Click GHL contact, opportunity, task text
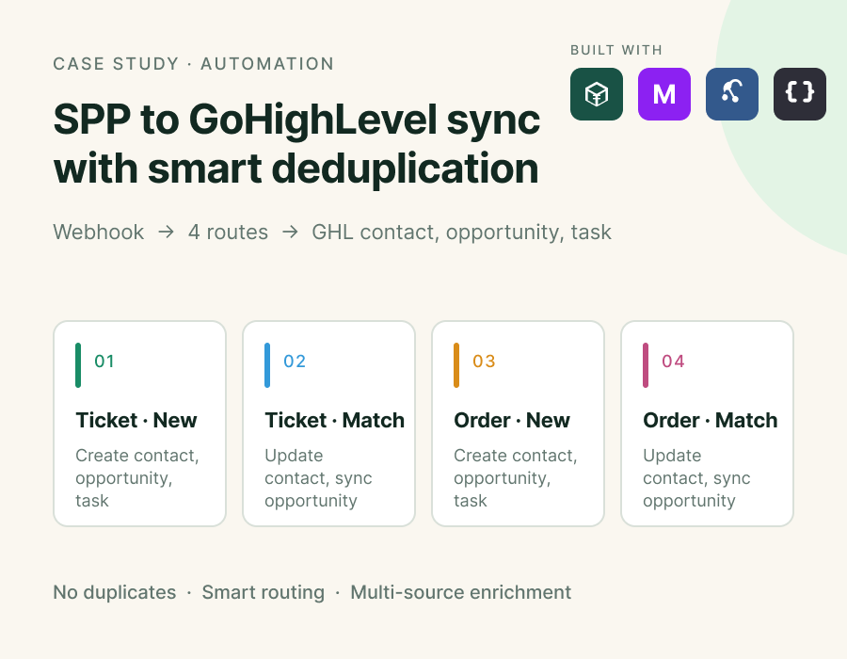The image size is (847, 659). (462, 233)
